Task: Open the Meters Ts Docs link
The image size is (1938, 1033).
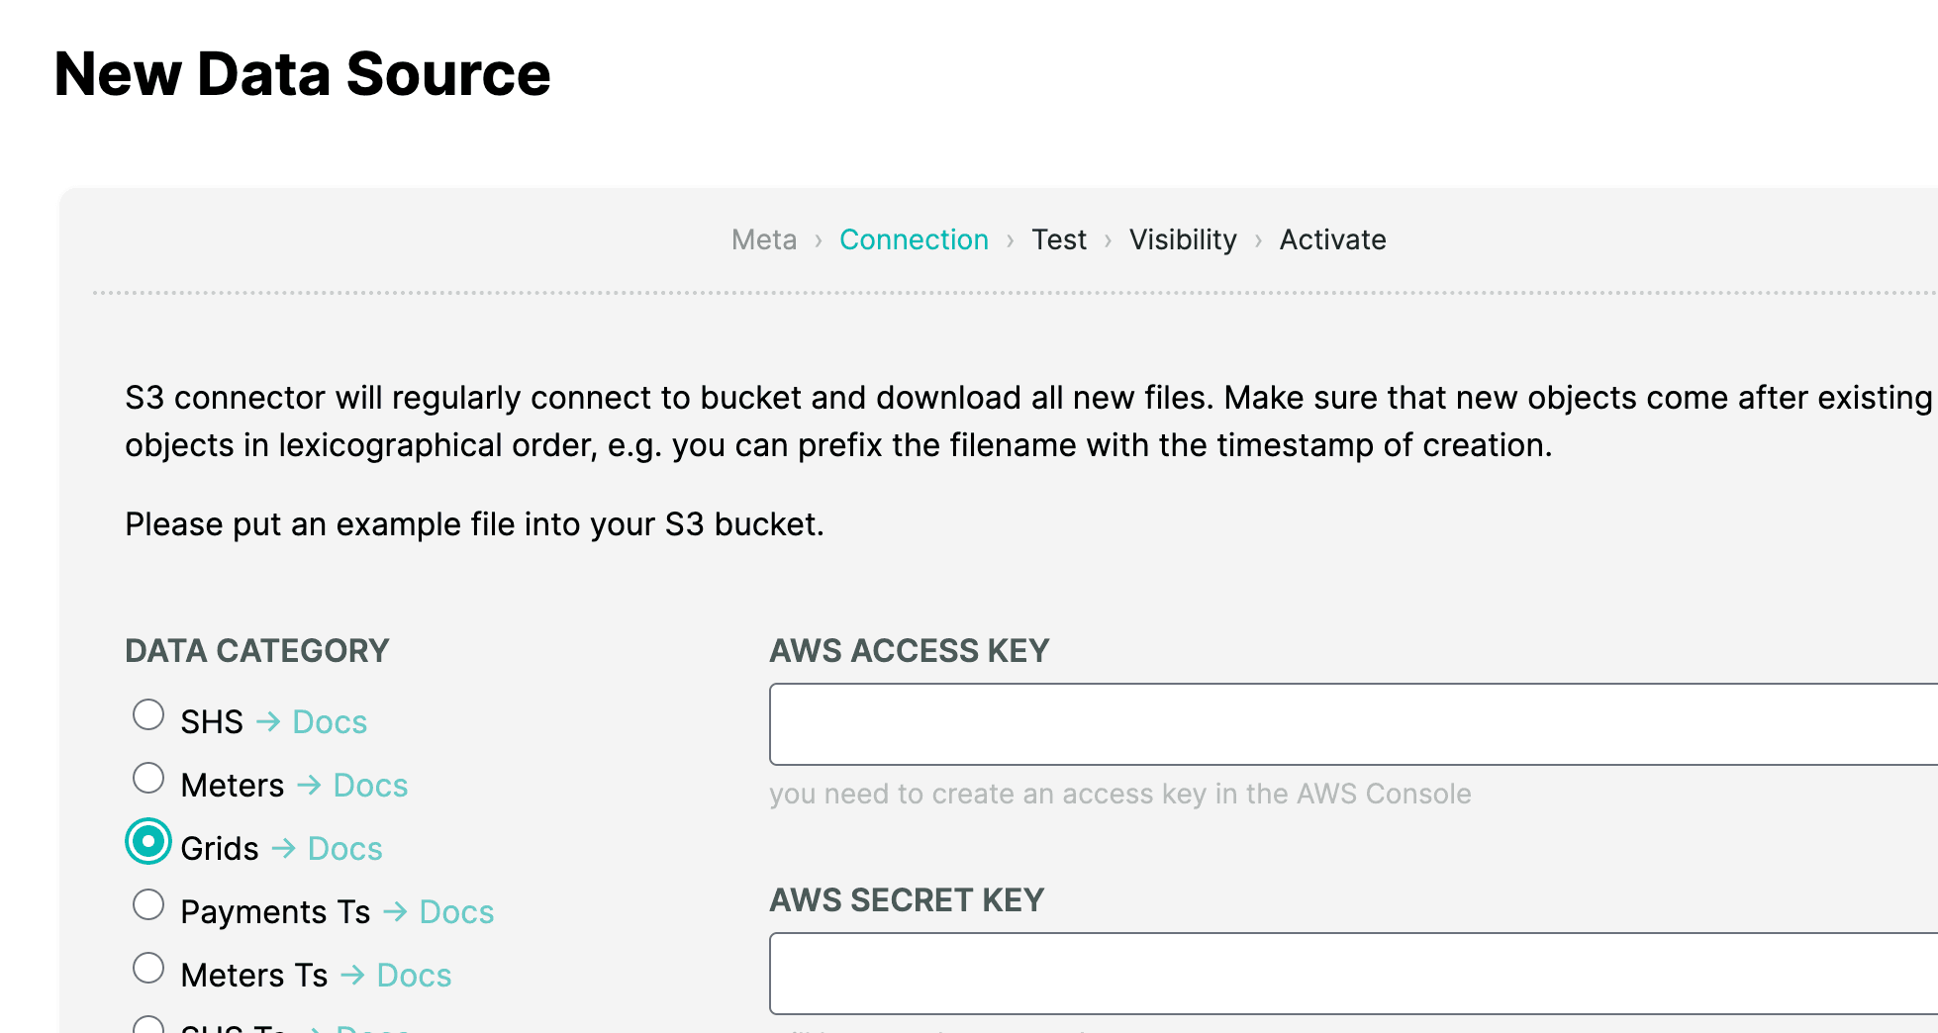Action: point(413,974)
